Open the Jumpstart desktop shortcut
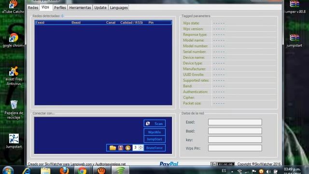 point(14,141)
